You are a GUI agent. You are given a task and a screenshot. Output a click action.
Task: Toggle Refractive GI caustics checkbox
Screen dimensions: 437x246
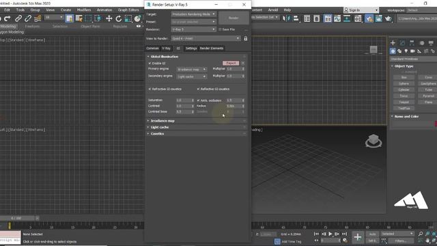point(150,89)
